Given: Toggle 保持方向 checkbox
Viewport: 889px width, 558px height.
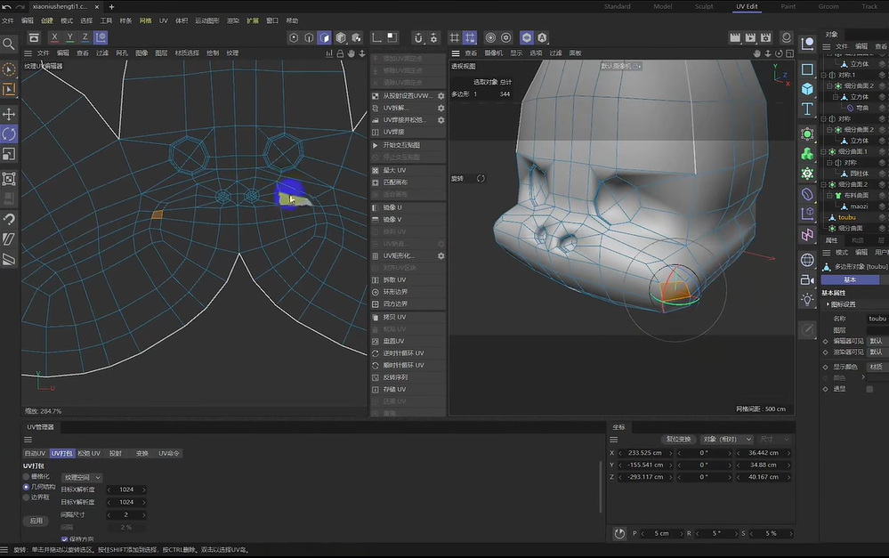Looking at the screenshot, I should pos(65,538).
